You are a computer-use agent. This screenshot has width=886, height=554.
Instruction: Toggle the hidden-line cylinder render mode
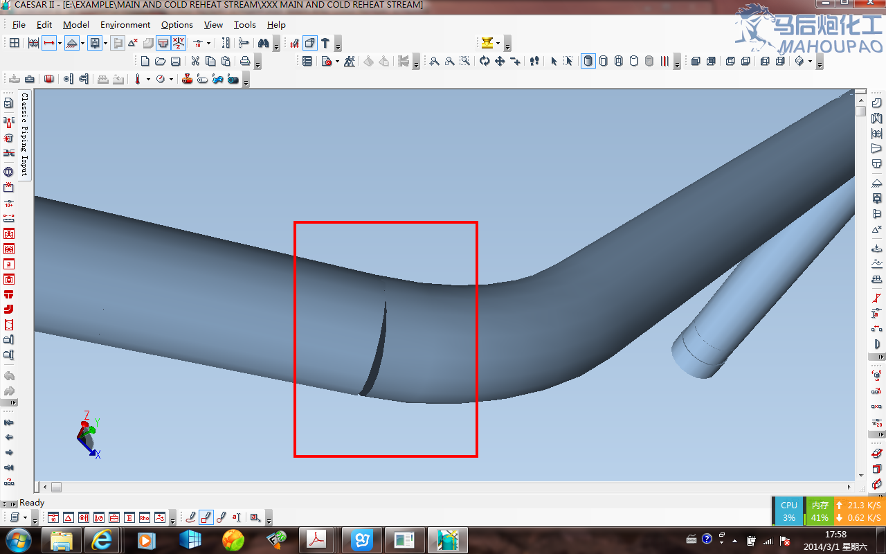tap(603, 61)
